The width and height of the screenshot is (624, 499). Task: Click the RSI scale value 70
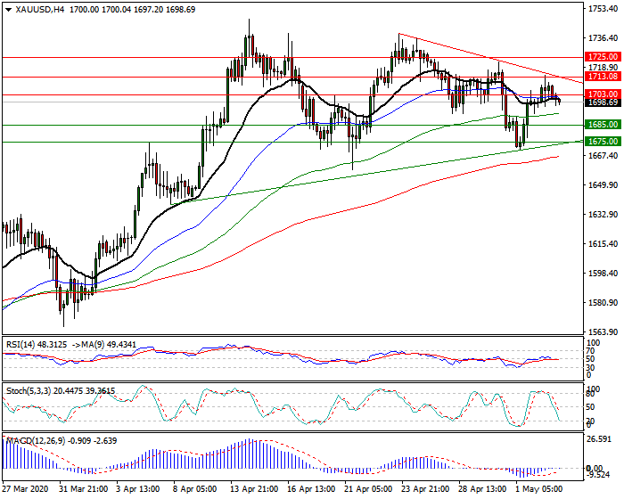(592, 351)
